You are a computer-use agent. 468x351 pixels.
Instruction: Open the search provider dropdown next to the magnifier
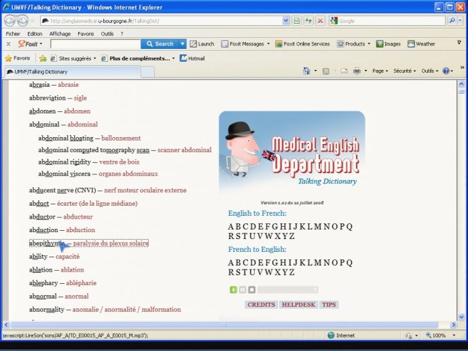[460, 20]
